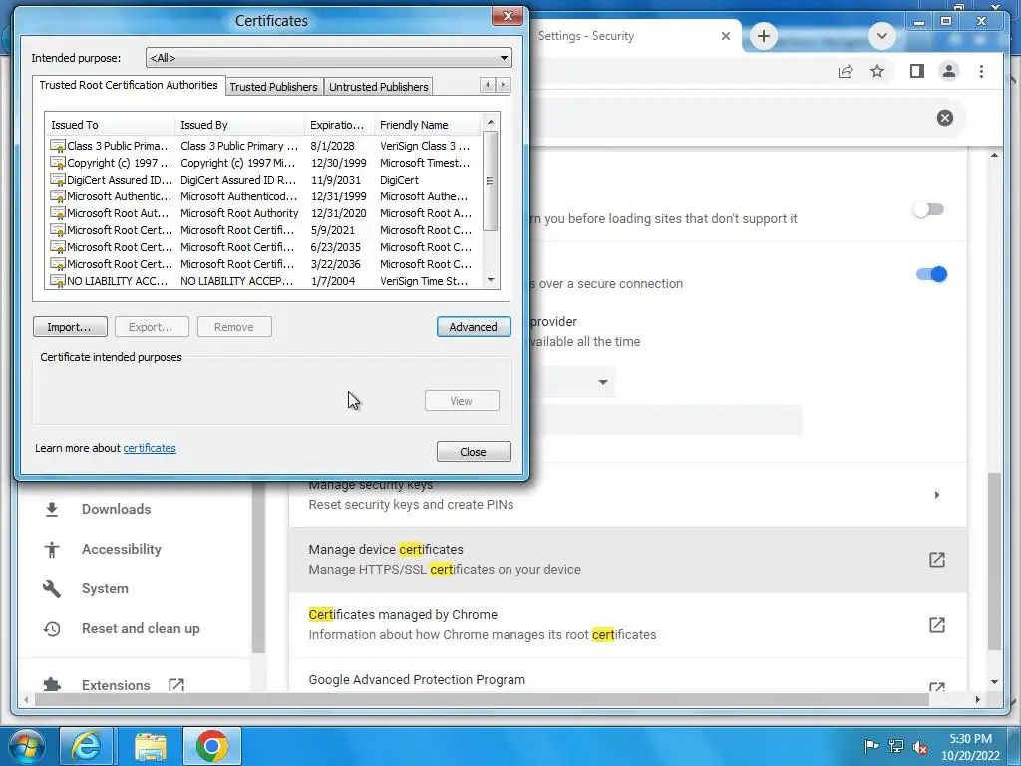
Task: Click the muted volume tray icon
Action: click(x=920, y=746)
